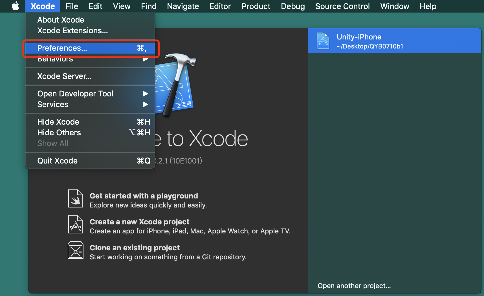Open the Editor menu

[220, 6]
